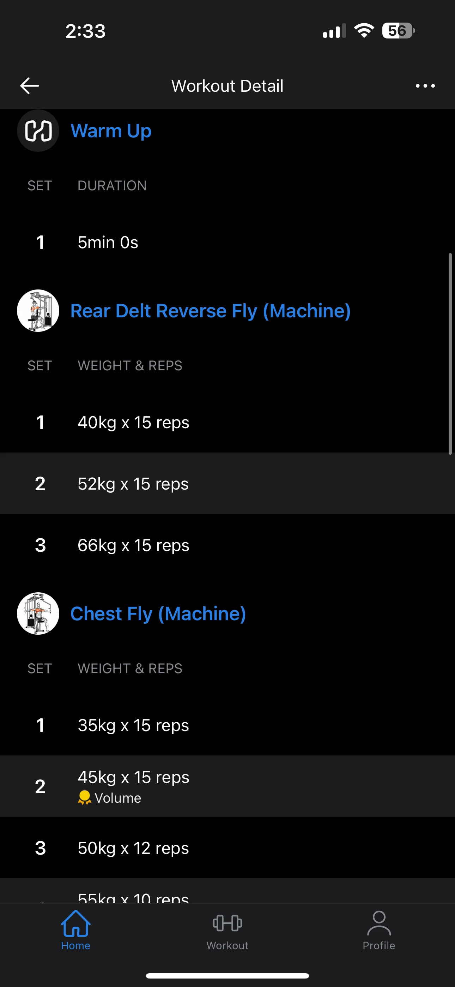Tap the Rear Delt Reverse Fly thumbnail
This screenshot has height=987, width=455.
pyautogui.click(x=38, y=311)
